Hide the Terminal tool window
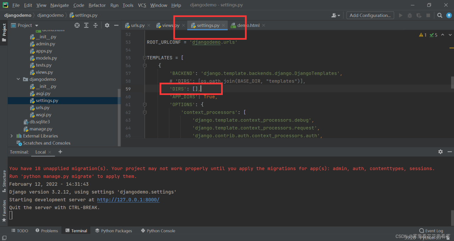 pyautogui.click(x=449, y=152)
